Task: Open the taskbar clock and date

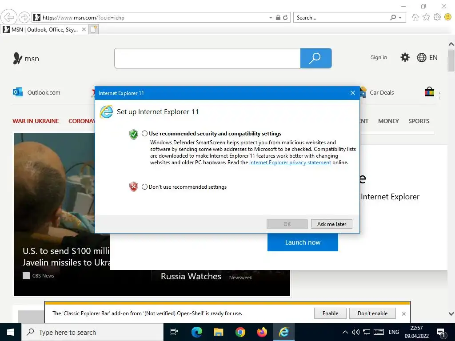Action: [417, 332]
